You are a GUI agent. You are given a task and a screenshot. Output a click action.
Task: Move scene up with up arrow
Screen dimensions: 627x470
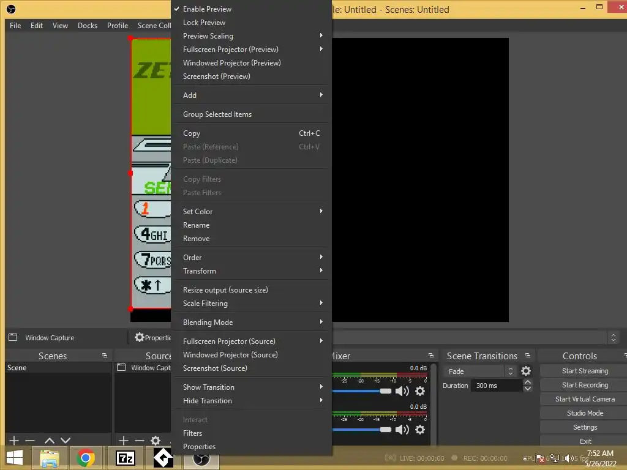tap(49, 441)
